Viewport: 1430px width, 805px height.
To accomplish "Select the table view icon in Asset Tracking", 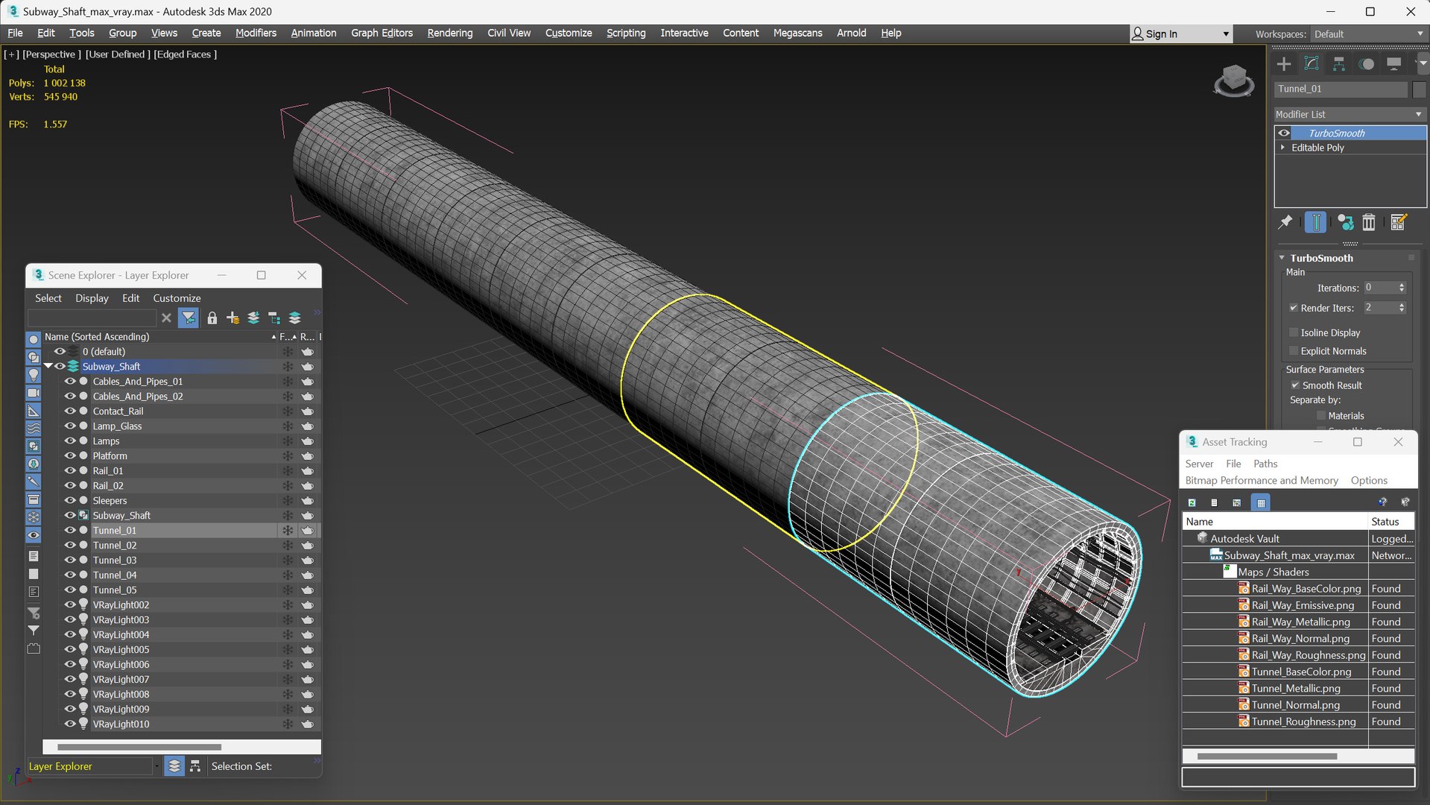I will (x=1261, y=502).
